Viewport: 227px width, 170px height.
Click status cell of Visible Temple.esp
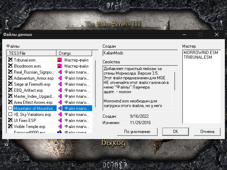(77, 127)
